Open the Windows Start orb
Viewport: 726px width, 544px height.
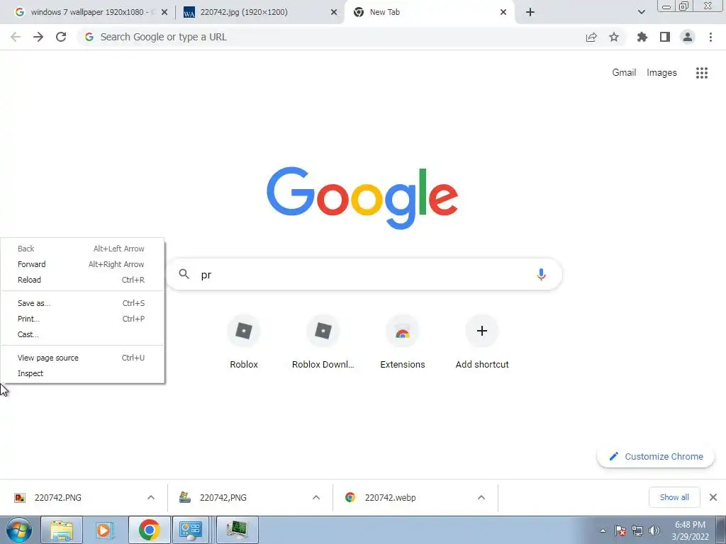19,530
